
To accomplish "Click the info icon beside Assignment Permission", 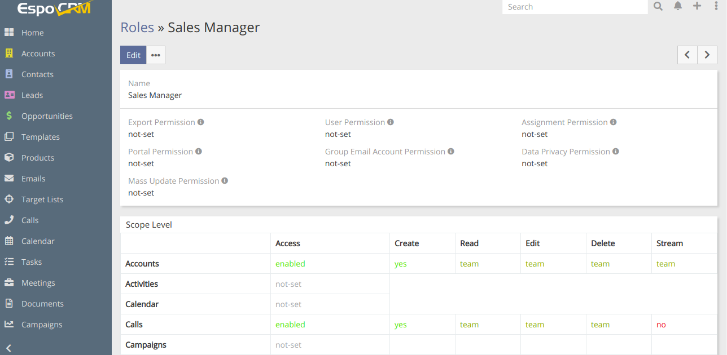I will point(614,122).
